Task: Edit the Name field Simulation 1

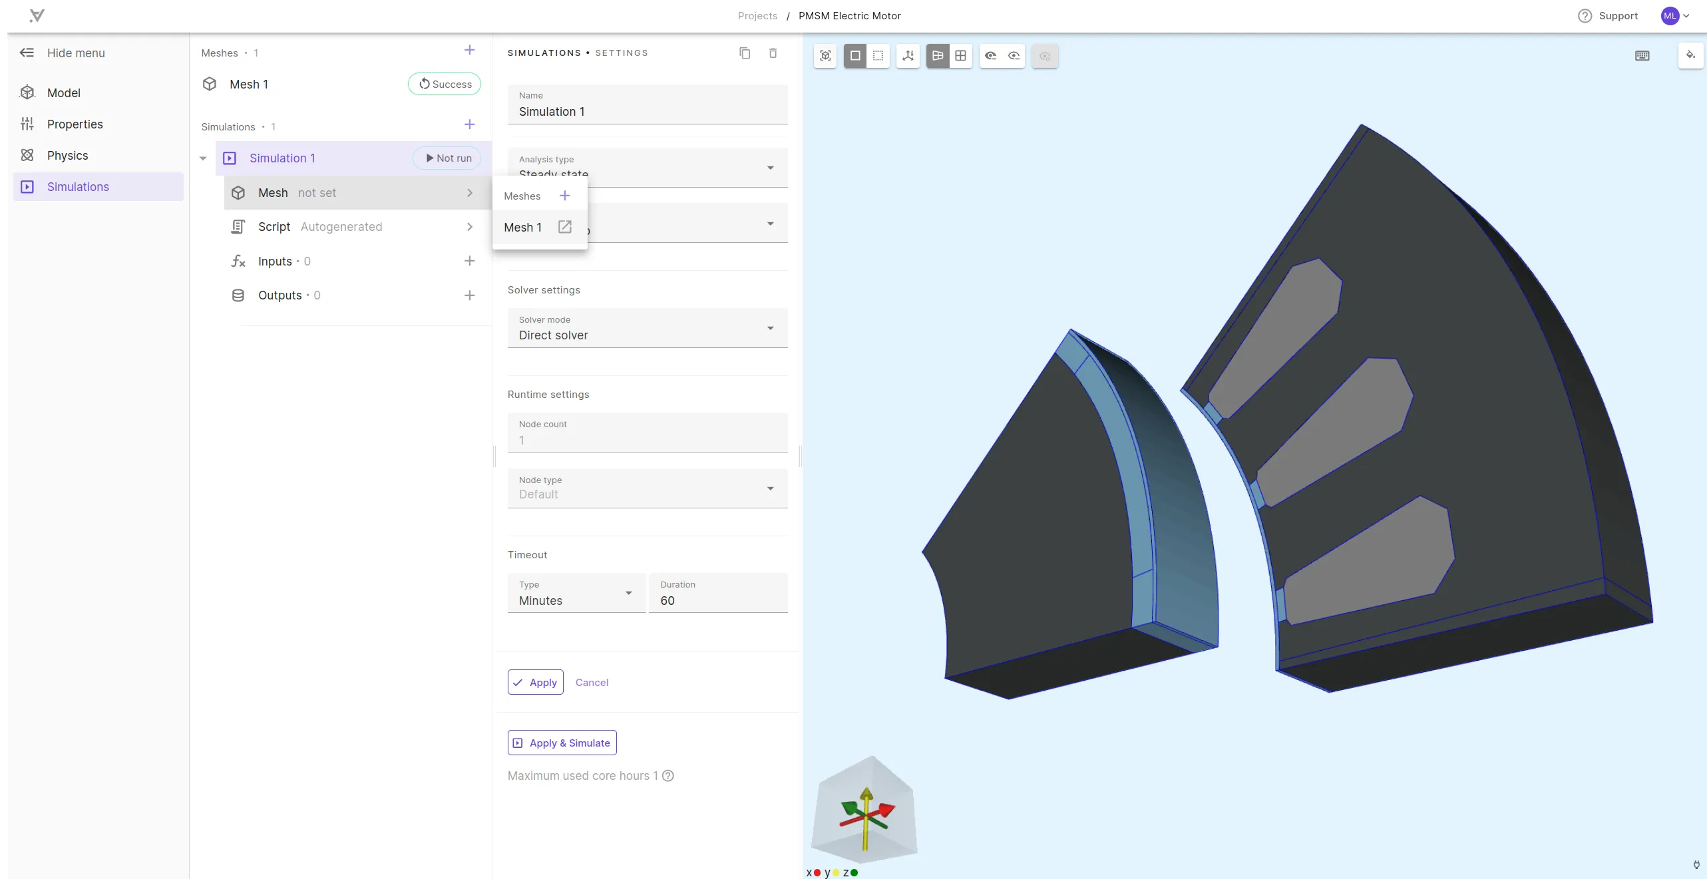Action: click(x=648, y=104)
